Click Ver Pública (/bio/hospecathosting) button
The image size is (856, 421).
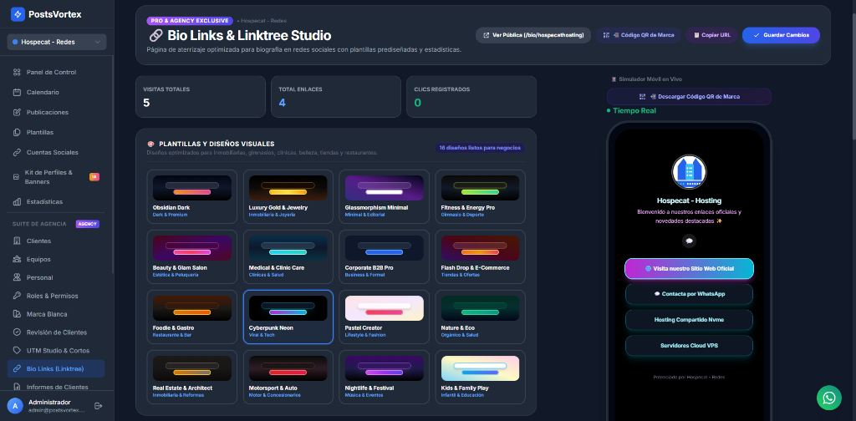(x=533, y=35)
